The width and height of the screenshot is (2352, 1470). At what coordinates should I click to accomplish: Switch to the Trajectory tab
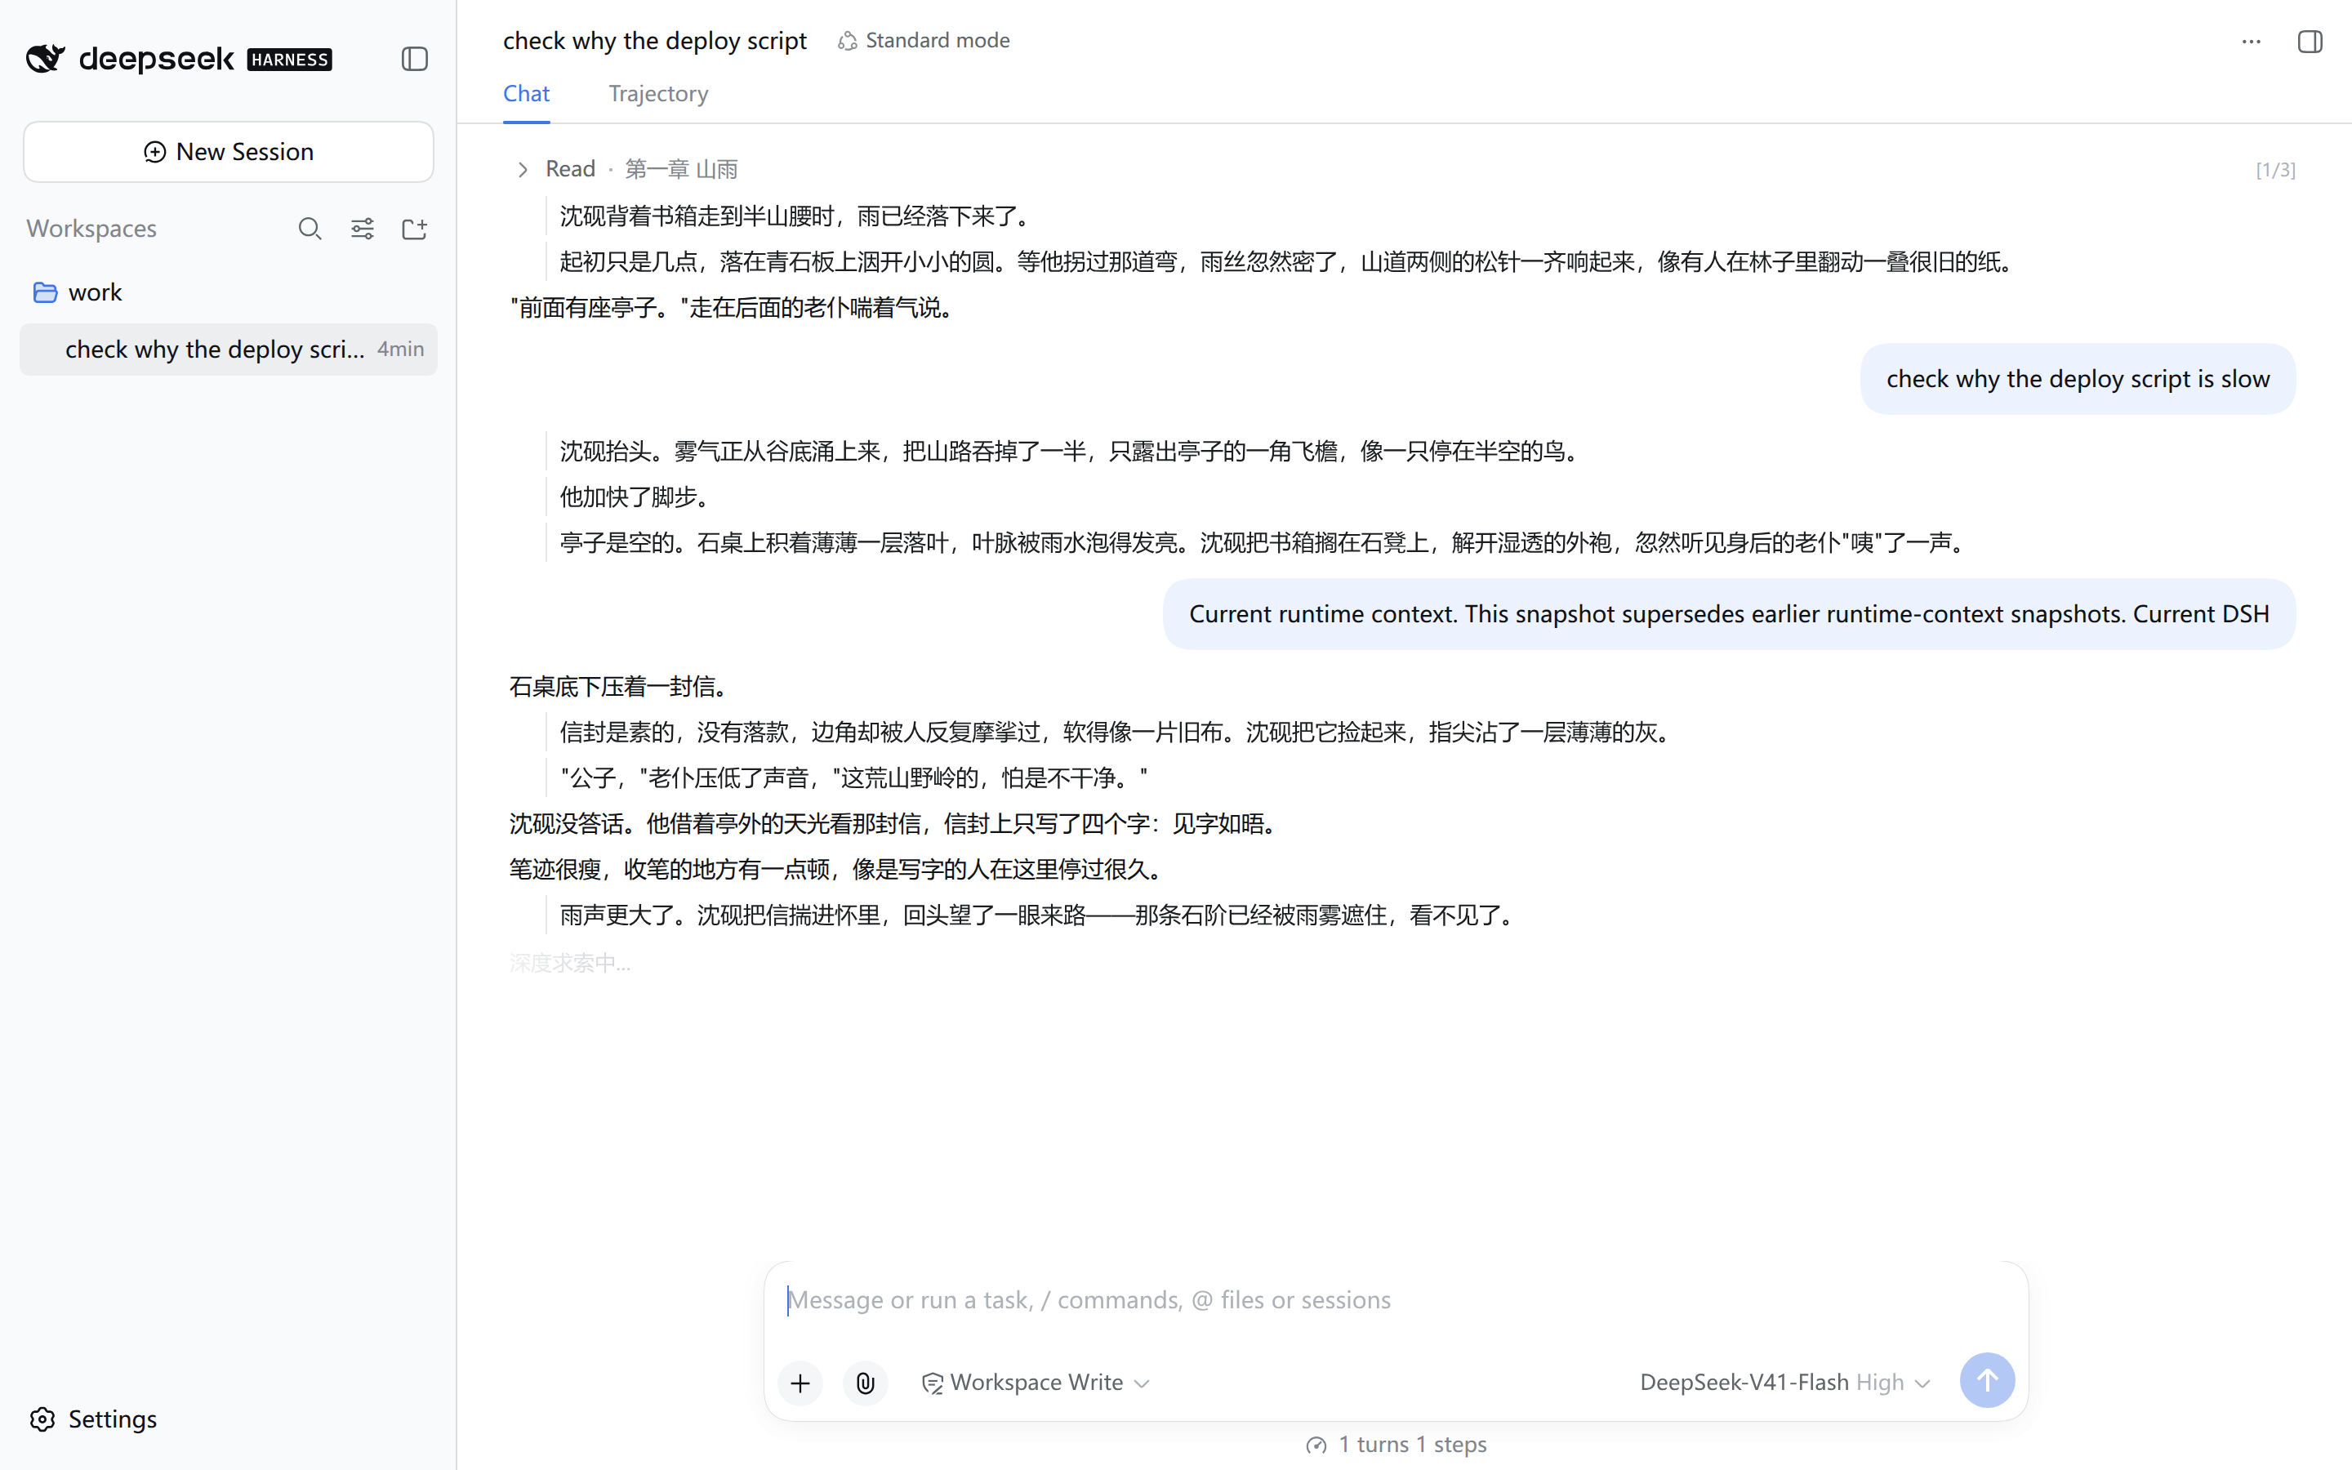(x=658, y=93)
